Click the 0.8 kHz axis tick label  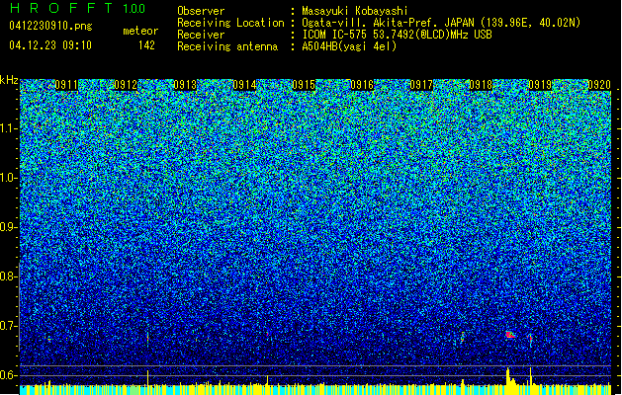point(8,276)
